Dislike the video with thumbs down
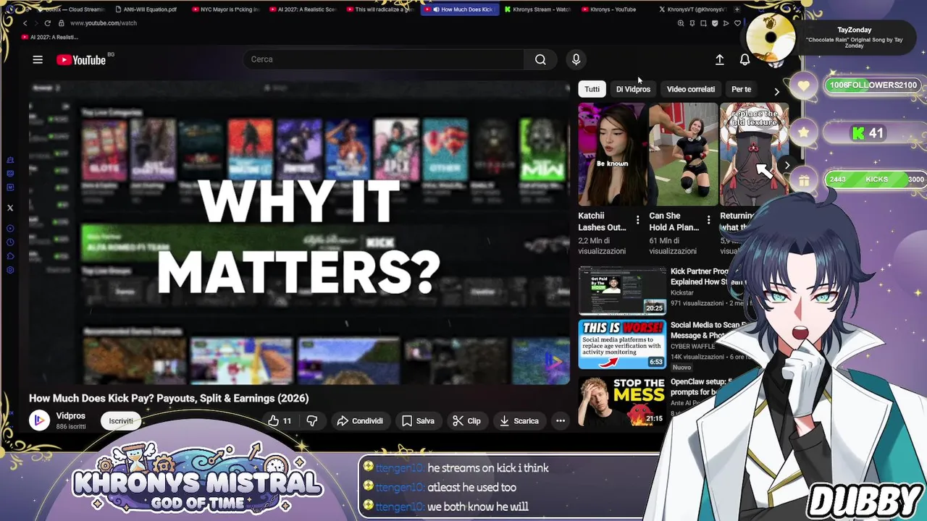Viewport: 927px width, 521px height. [312, 420]
